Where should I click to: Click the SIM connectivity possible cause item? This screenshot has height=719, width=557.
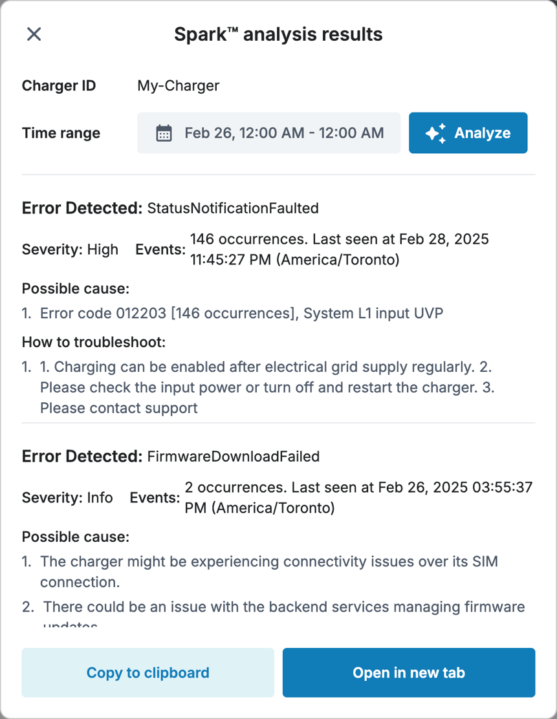270,572
